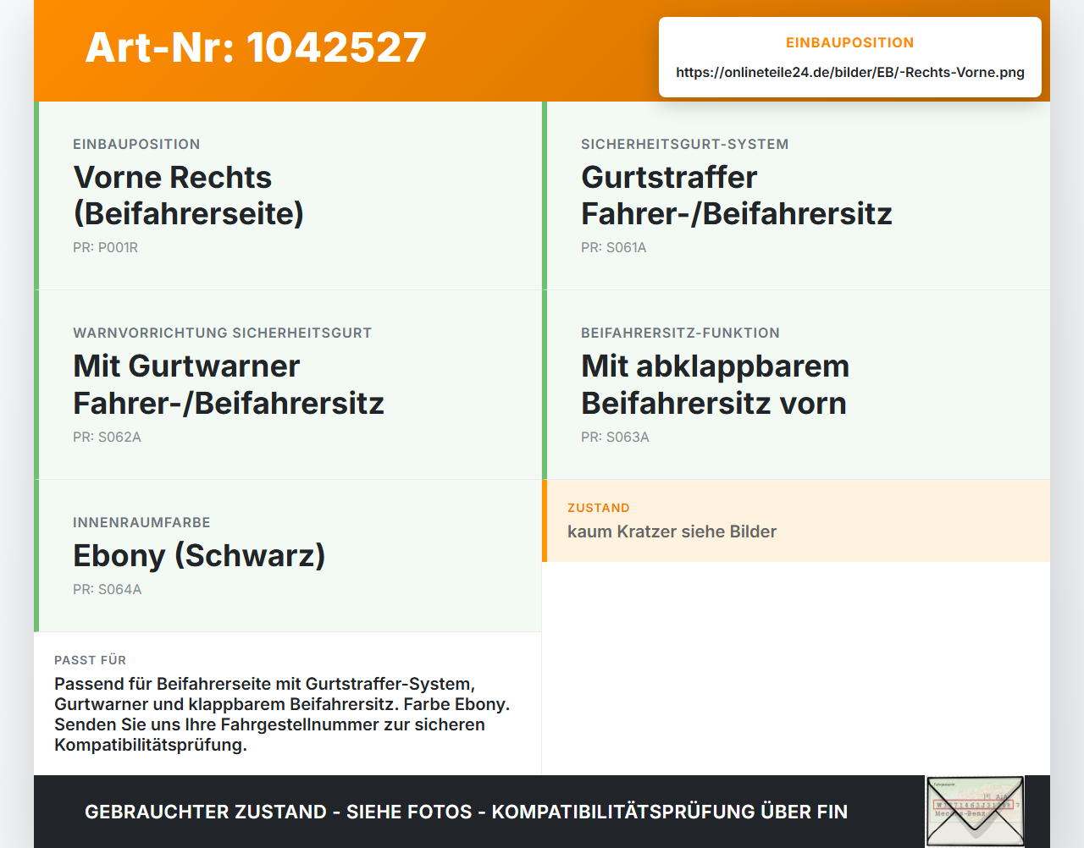This screenshot has height=848, width=1084.
Task: Click the Passend für Beifahrerseite description paragraph
Action: pos(282,714)
